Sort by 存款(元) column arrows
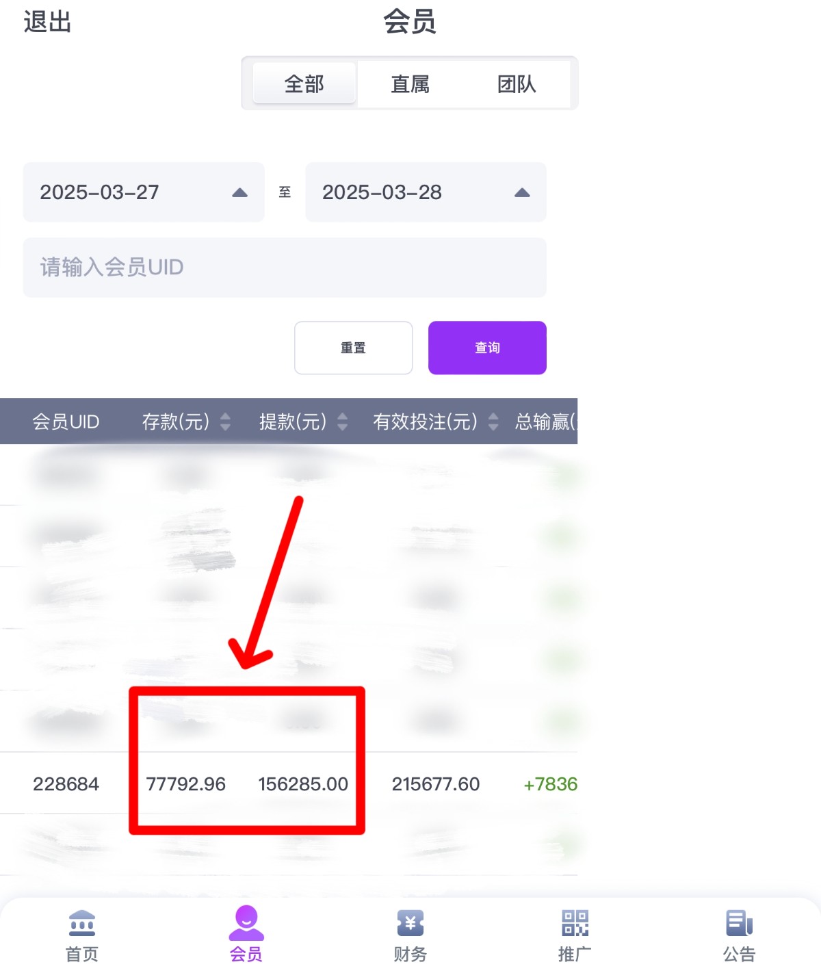The width and height of the screenshot is (821, 973). [x=225, y=421]
